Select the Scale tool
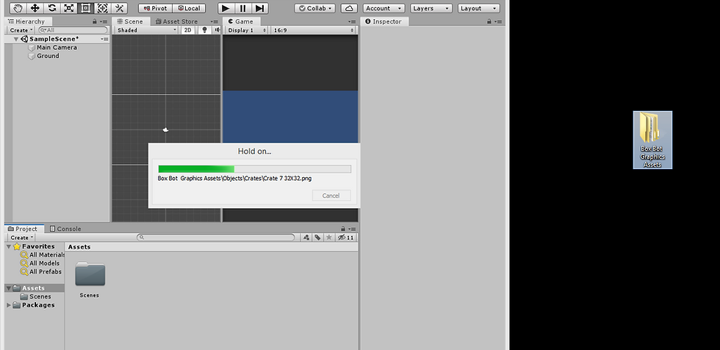Image resolution: width=720 pixels, height=350 pixels. 69,8
